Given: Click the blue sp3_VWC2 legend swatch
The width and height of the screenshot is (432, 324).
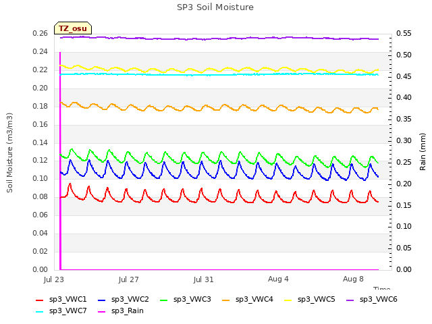Looking at the screenshot, I should pos(102,300).
